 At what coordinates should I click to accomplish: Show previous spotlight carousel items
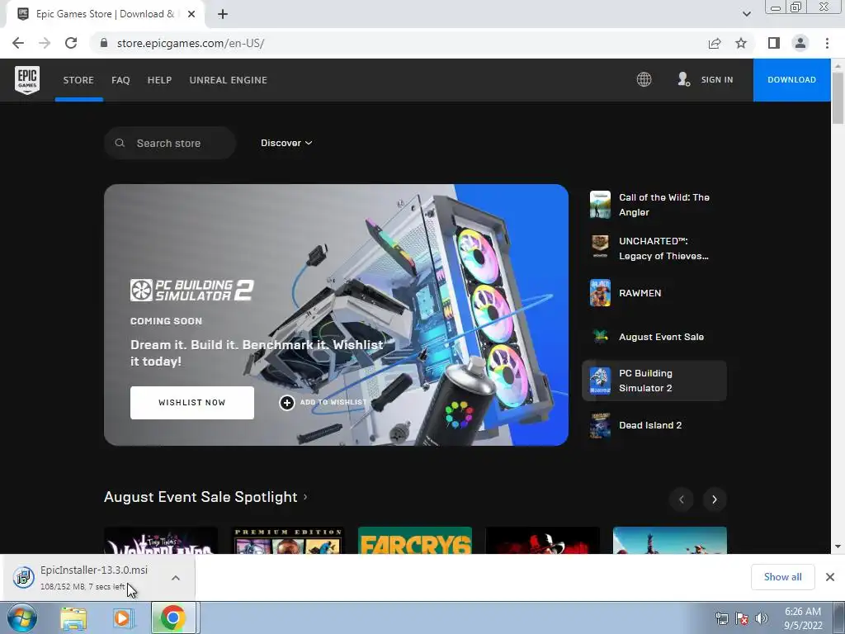(681, 499)
